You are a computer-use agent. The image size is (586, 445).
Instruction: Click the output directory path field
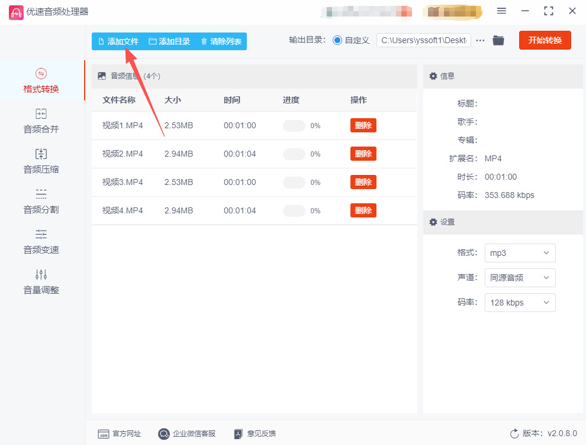point(423,40)
